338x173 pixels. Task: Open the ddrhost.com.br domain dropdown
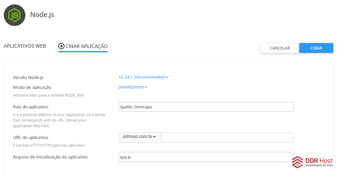(x=140, y=137)
